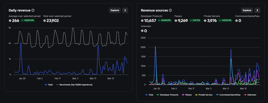This screenshot has width=268, height=103.
Task: Click the Robux icon under CommissionGamePass
Action: click(236, 21)
